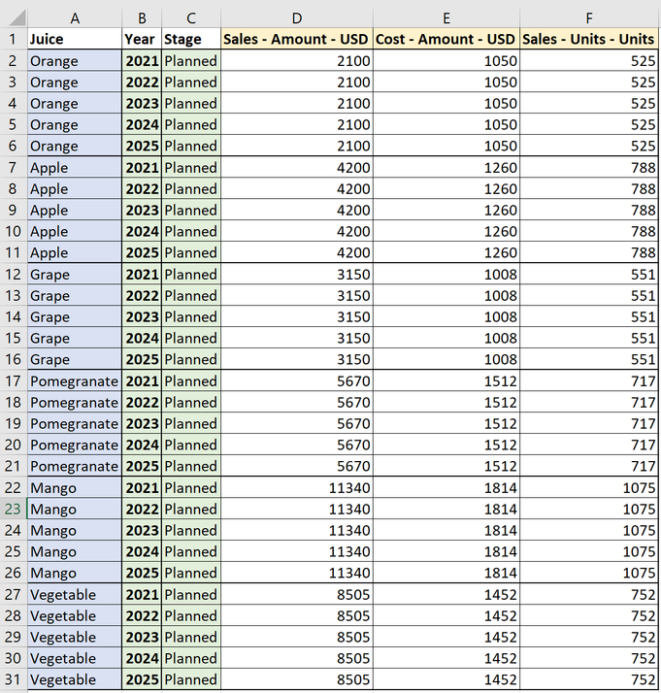Click the Sales - Units - Units header
The width and height of the screenshot is (661, 693).
click(589, 39)
